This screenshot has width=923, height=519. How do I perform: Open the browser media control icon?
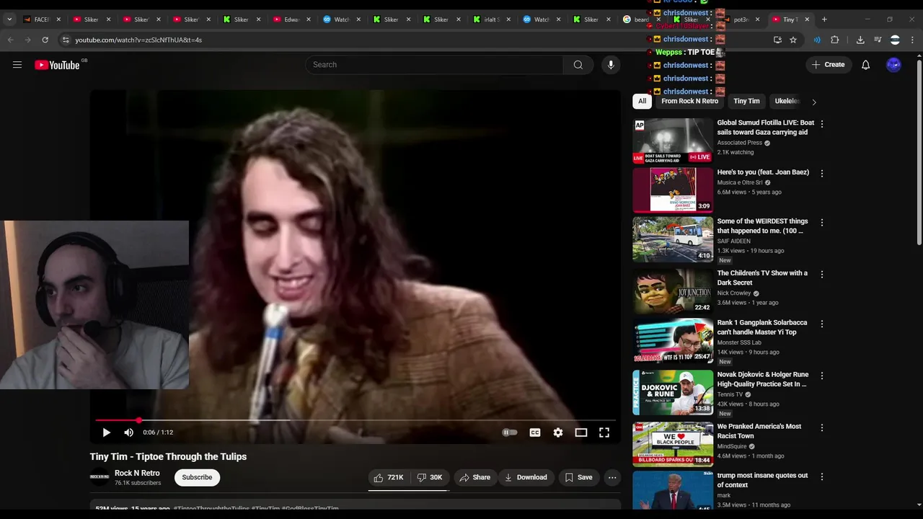pos(878,40)
